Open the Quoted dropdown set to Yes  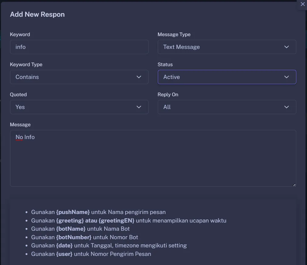tap(79, 107)
